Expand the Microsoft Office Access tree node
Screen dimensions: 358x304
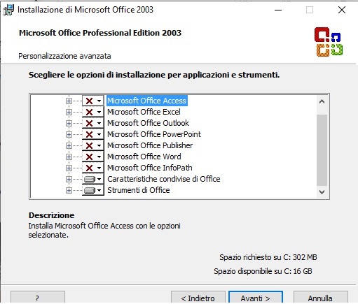click(69, 101)
